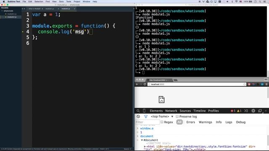This screenshot has height=151, width=269.
Task: Enable the Regex checkbox
Action: tap(162, 122)
